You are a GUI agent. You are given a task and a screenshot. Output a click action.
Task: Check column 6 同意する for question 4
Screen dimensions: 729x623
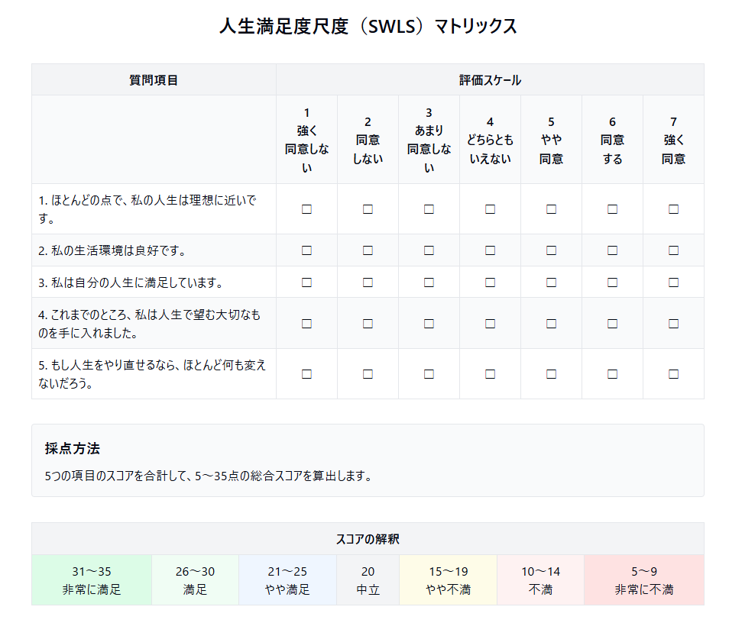click(x=612, y=323)
